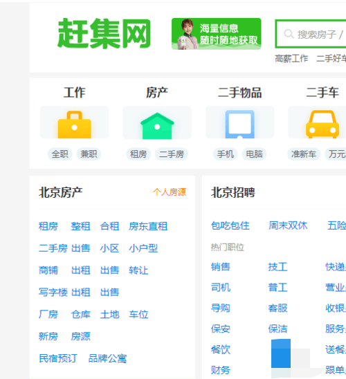
Task: Open the 财务 job link
Action: [221, 370]
